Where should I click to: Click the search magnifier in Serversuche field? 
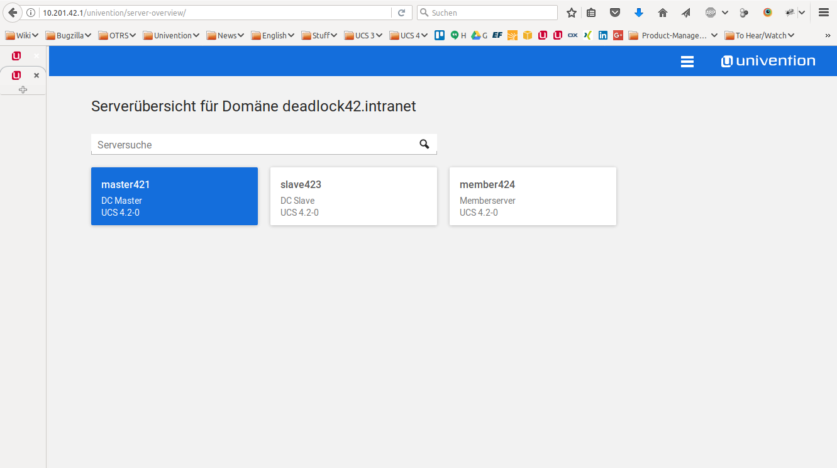click(x=424, y=144)
